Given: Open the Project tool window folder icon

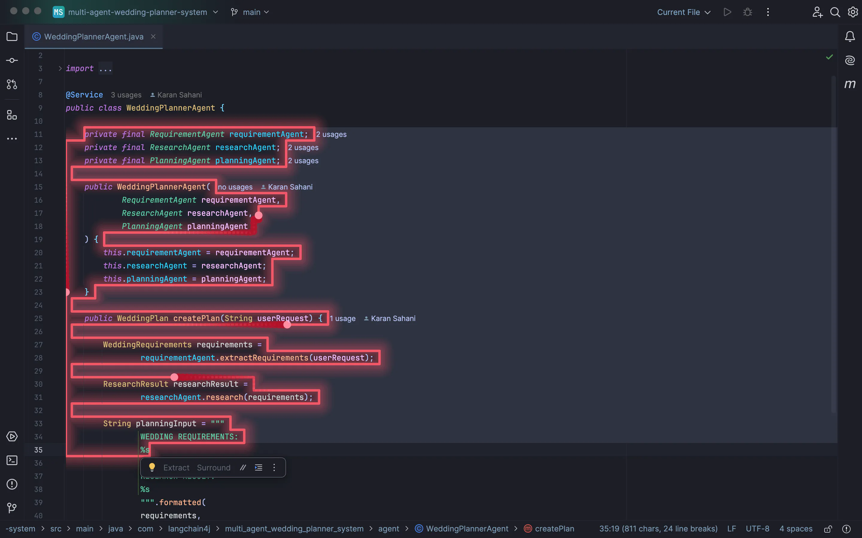Looking at the screenshot, I should tap(12, 37).
